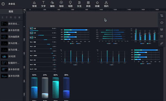Click the No.3 ranking row
Image resolution: width=166 pixels, height=101 pixels.
pos(43,38)
